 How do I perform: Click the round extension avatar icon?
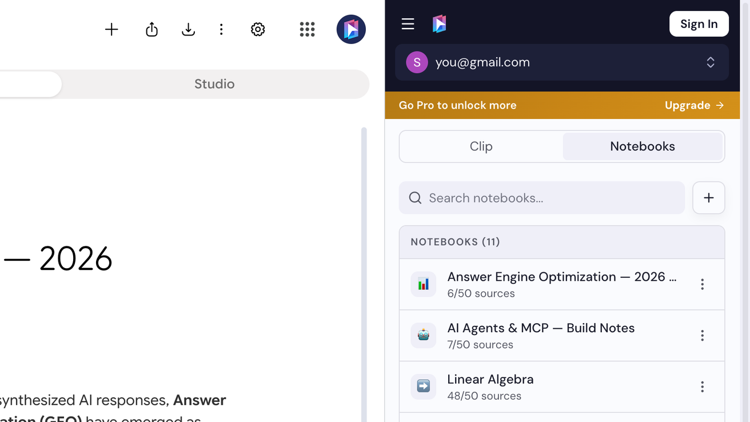(351, 30)
